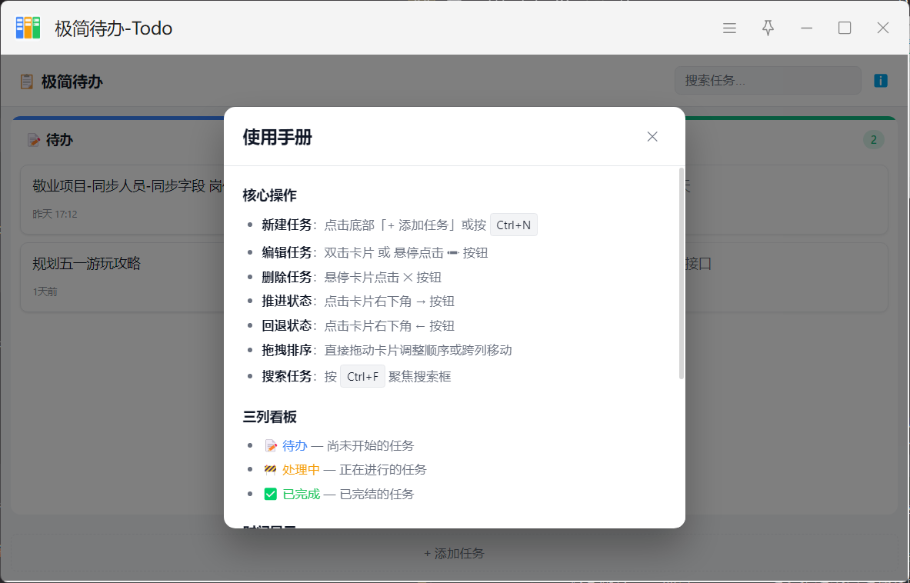Click the blue 待办 text in manual
The width and height of the screenshot is (910, 583).
[x=295, y=446]
